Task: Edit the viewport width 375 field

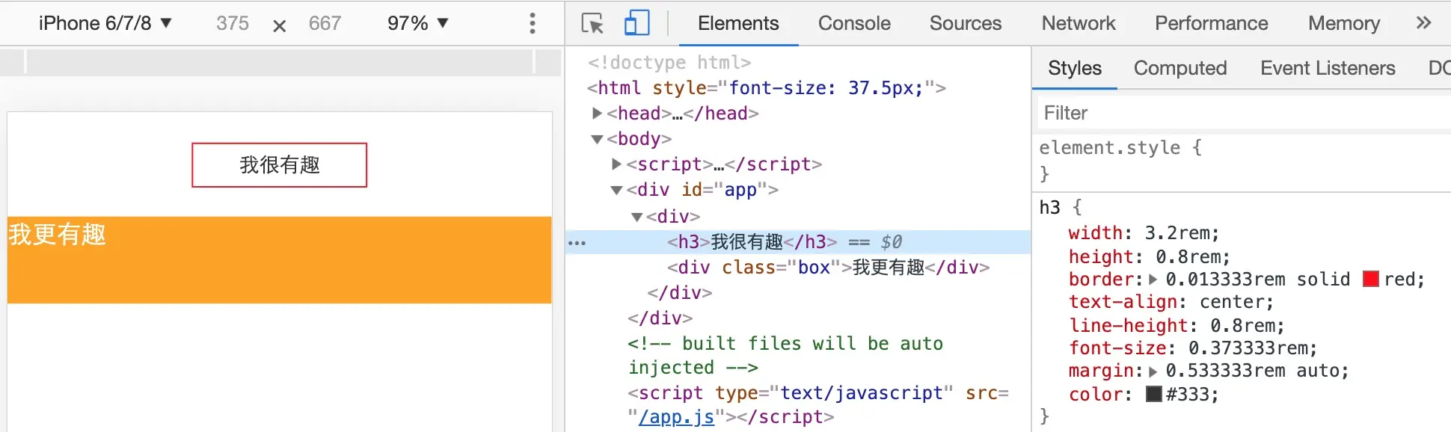Action: tap(233, 23)
